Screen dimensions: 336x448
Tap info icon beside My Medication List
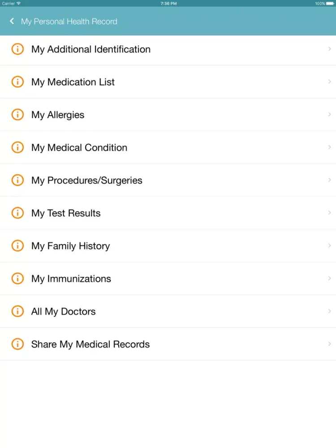[17, 82]
